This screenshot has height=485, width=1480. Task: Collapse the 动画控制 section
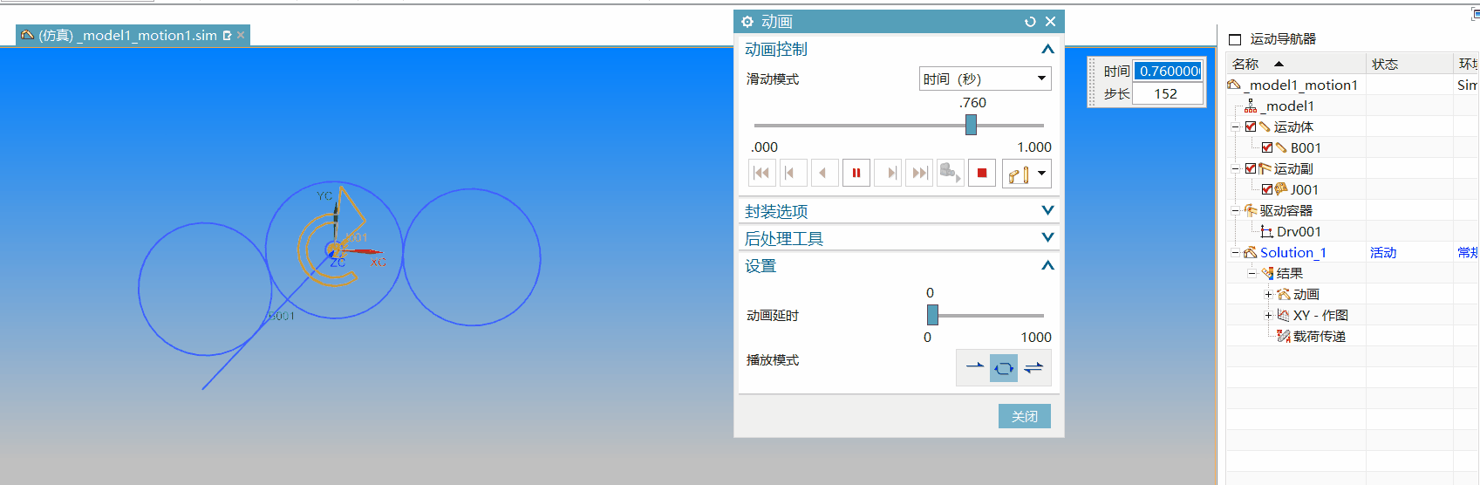click(1047, 49)
